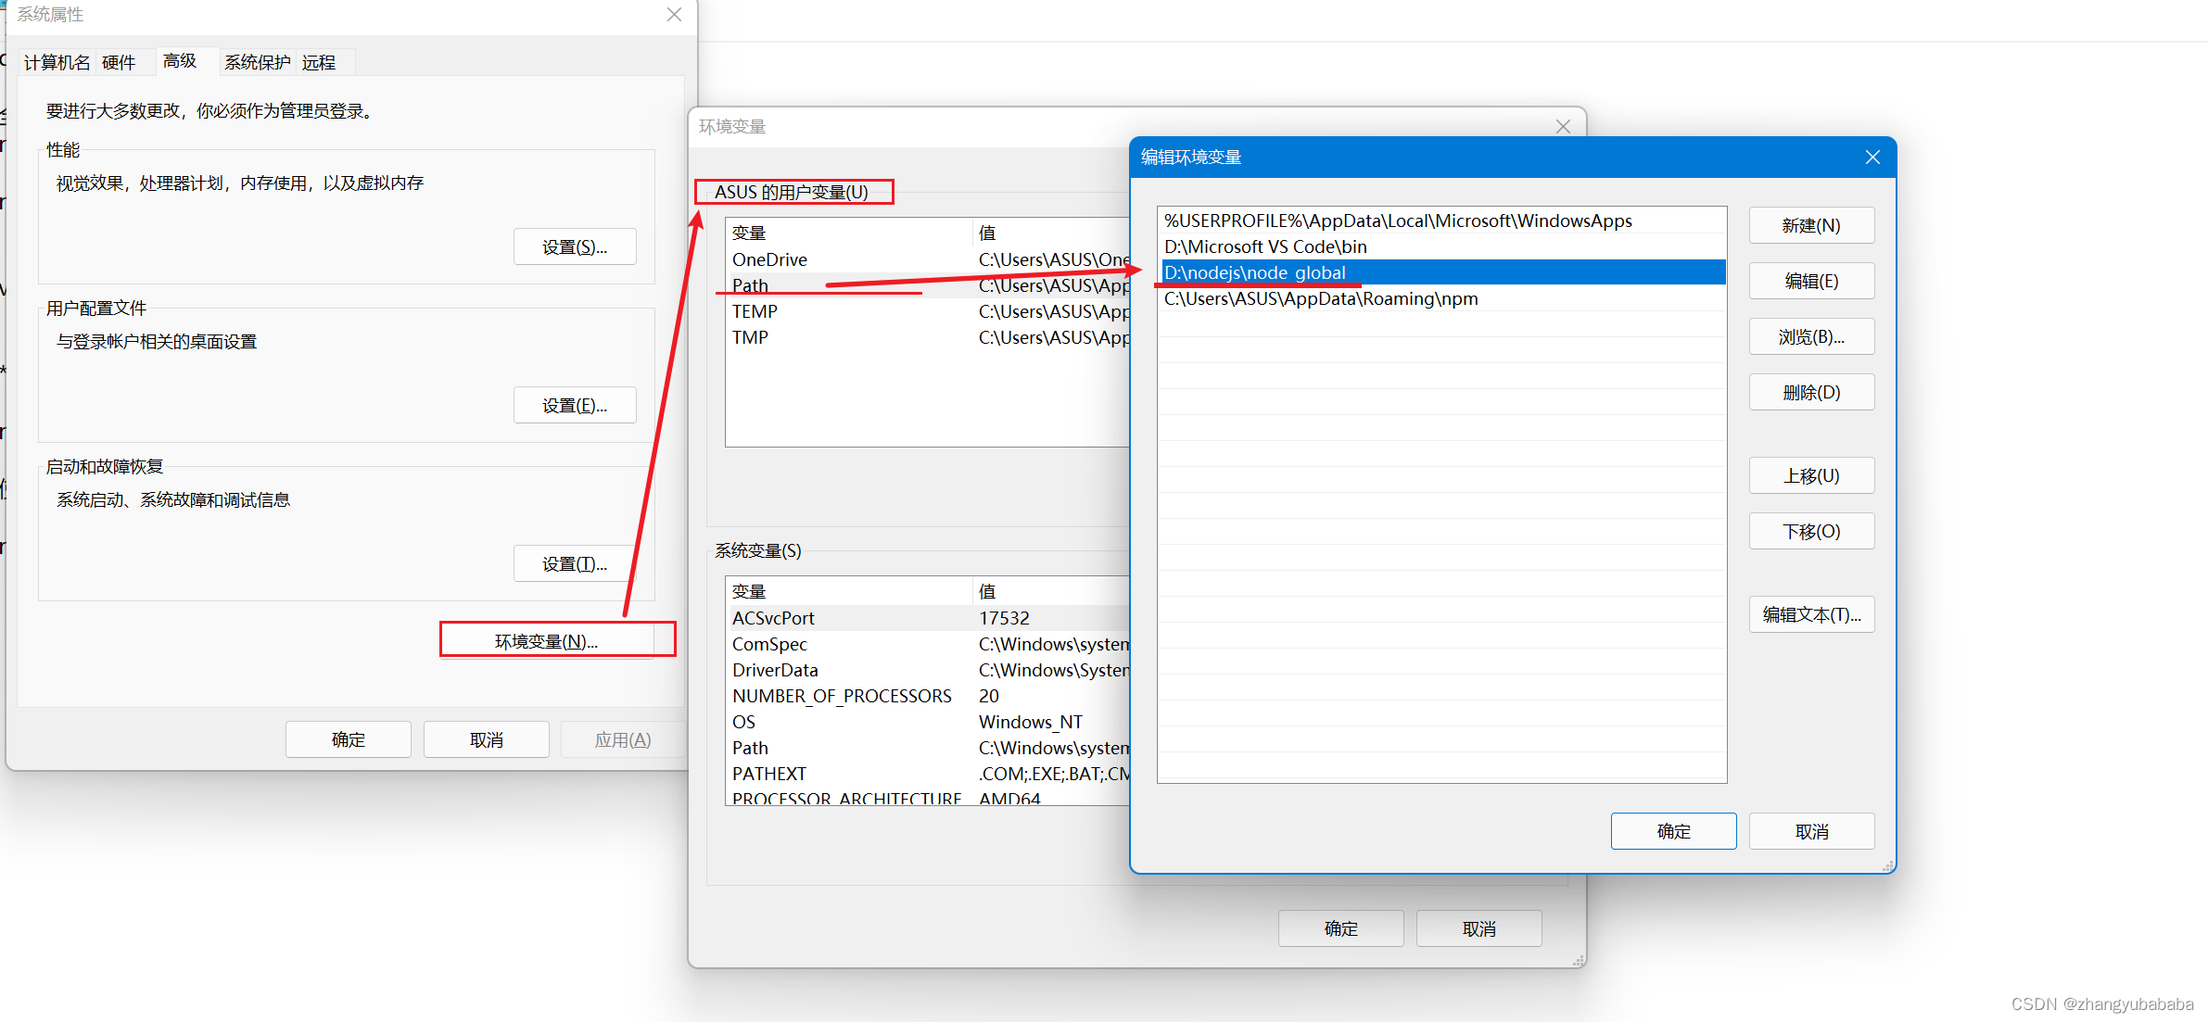Select D:\Microsoft VS Code\bin path entry
The height and width of the screenshot is (1022, 2208).
point(1265,247)
